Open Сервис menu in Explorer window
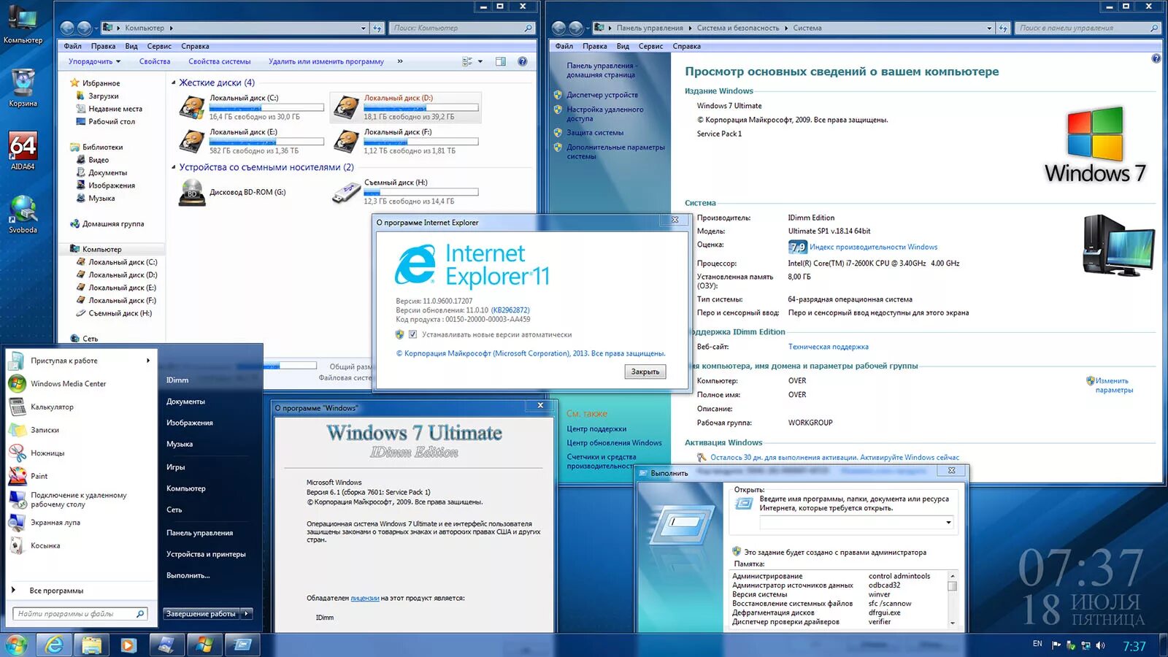 click(x=159, y=46)
